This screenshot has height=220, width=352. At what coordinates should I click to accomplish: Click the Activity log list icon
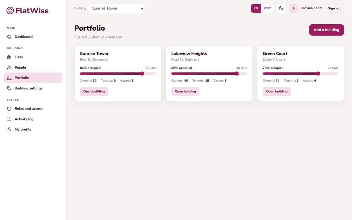pos(9,119)
